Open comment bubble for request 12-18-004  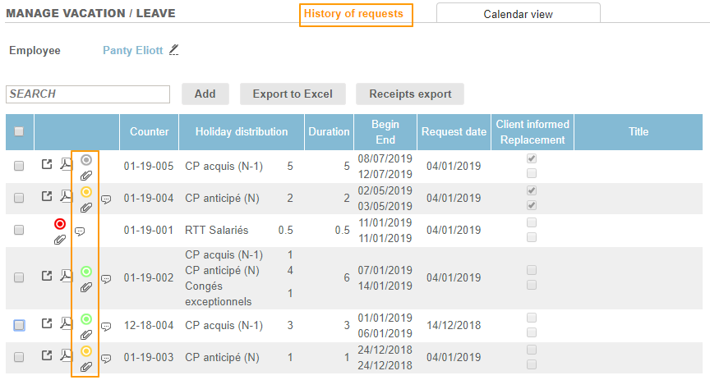point(106,327)
